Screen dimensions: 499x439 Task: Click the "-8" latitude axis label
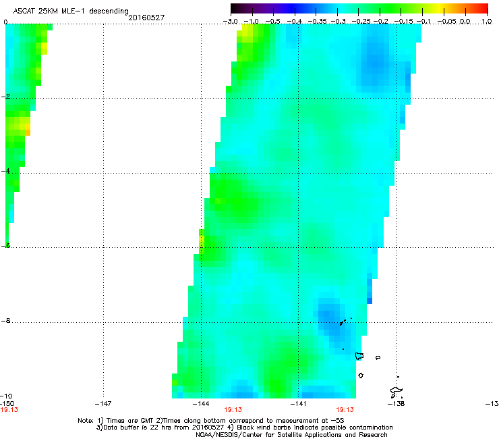[5, 320]
